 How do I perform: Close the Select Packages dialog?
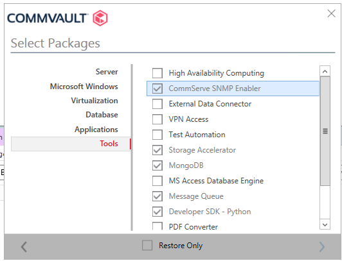tap(331, 13)
